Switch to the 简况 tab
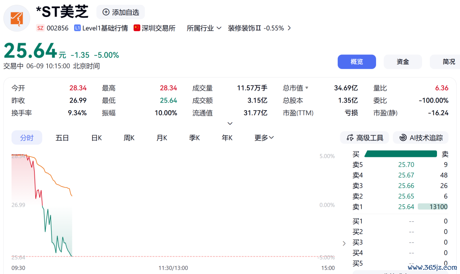The image size is (460, 274). 446,62
